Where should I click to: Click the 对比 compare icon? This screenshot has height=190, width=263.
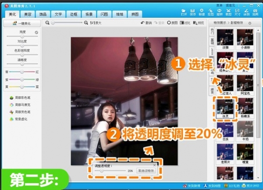(x=185, y=23)
